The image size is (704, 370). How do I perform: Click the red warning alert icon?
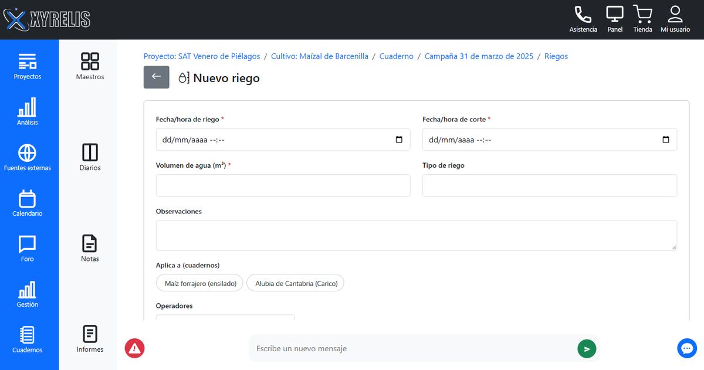tap(134, 348)
